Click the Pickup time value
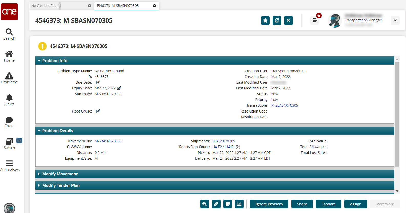Viewport: 406px width, 213px height. 242,153
